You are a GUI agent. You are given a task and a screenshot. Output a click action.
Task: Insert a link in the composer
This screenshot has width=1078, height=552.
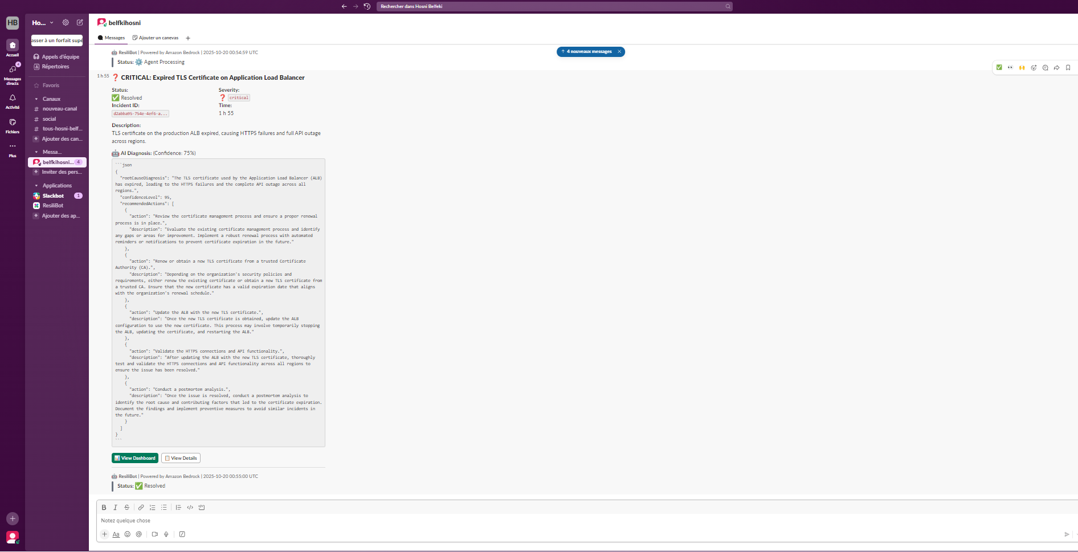coord(141,508)
